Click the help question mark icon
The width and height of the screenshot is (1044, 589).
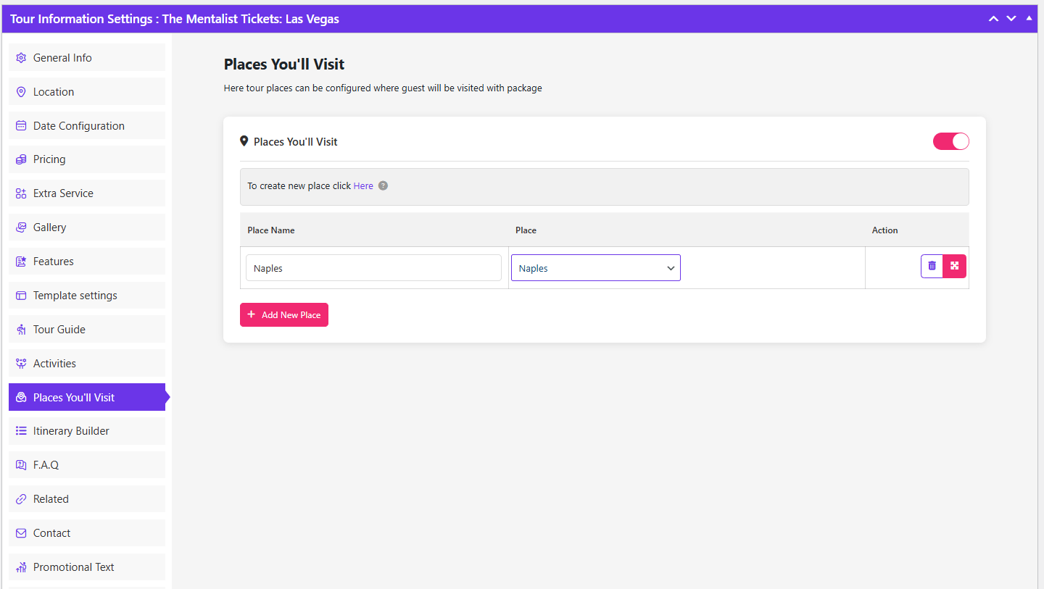(383, 185)
